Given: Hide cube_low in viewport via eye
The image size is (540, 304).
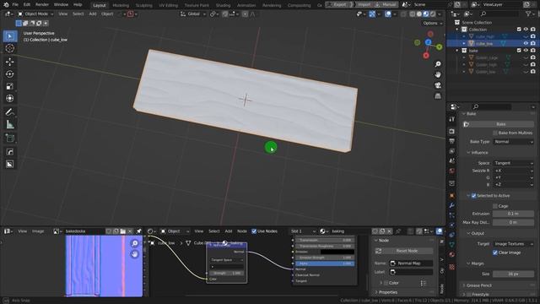Looking at the screenshot, I should pyautogui.click(x=526, y=43).
